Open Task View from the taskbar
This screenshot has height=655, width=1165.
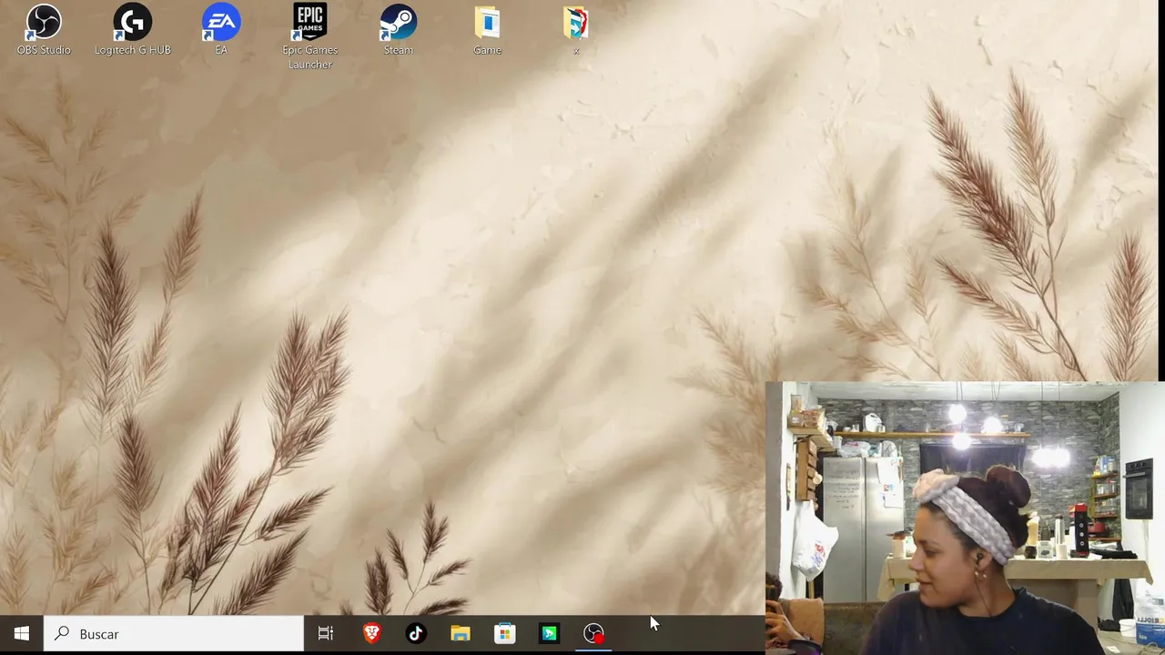[325, 633]
